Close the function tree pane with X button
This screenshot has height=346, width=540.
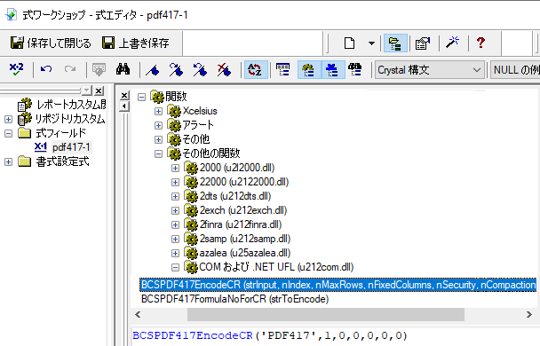pyautogui.click(x=124, y=95)
